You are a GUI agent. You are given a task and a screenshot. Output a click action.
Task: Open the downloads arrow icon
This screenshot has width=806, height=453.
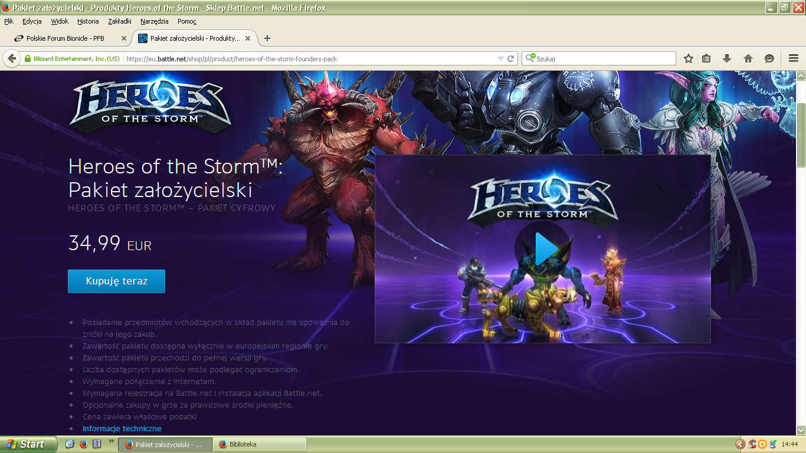[x=727, y=58]
